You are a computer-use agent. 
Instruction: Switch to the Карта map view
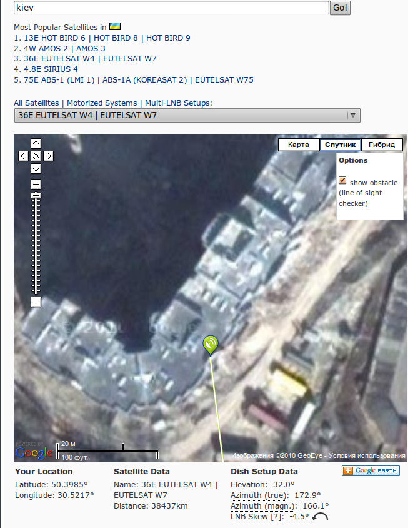tap(299, 145)
